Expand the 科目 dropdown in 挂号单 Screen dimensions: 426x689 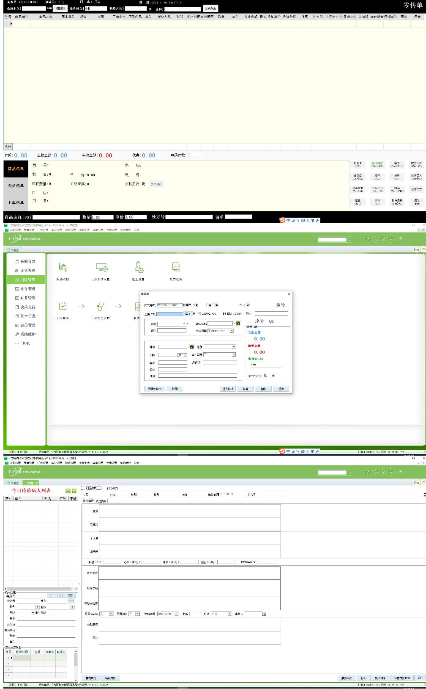184,324
